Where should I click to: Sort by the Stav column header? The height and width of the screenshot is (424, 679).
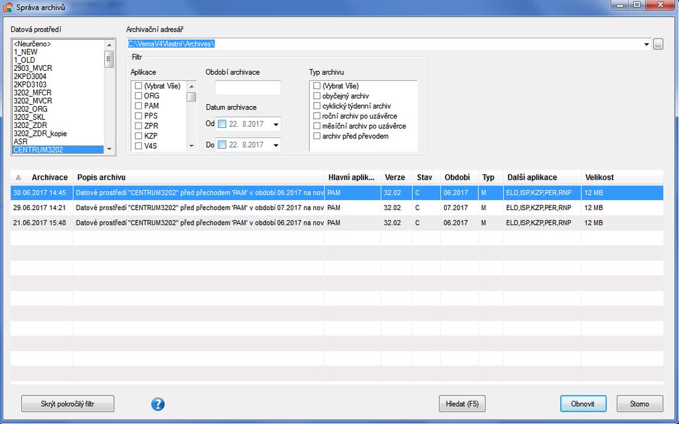(x=427, y=177)
